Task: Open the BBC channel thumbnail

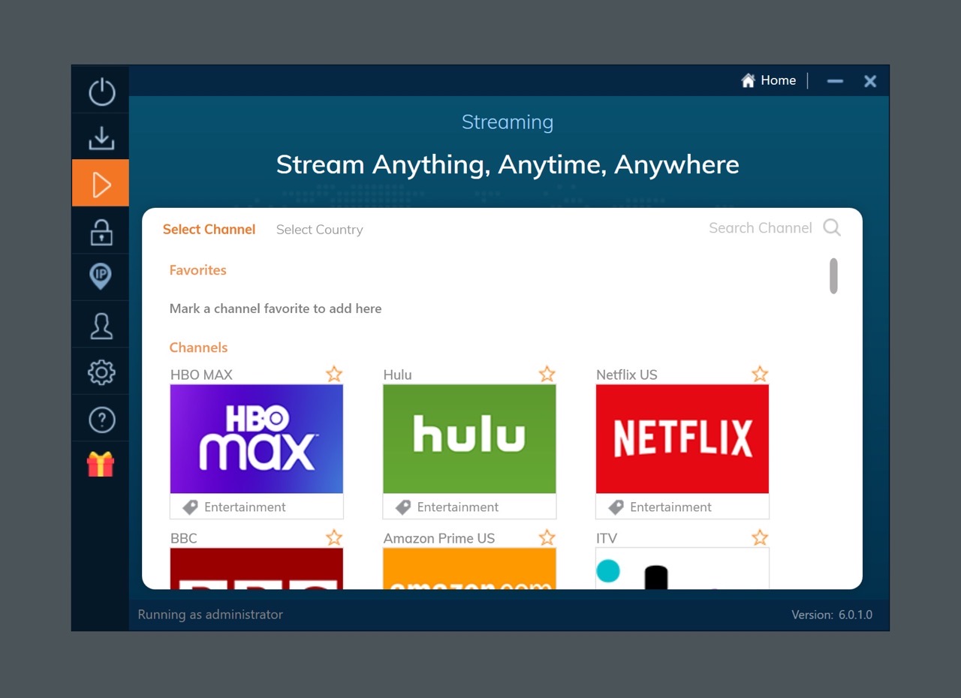Action: (257, 568)
